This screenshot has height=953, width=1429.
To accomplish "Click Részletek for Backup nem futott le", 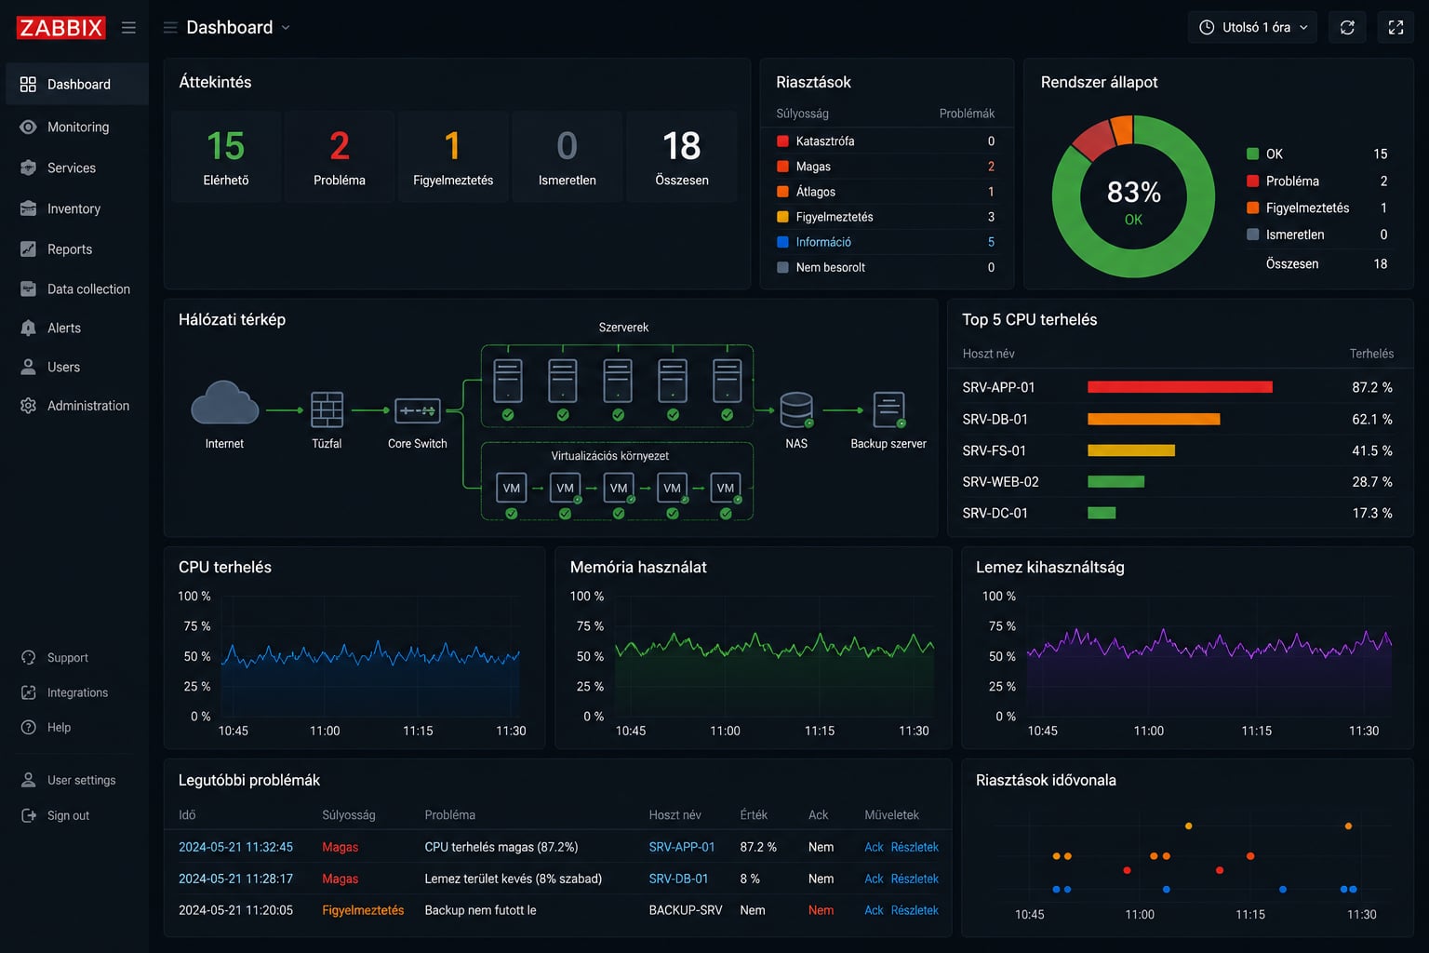I will click(915, 910).
